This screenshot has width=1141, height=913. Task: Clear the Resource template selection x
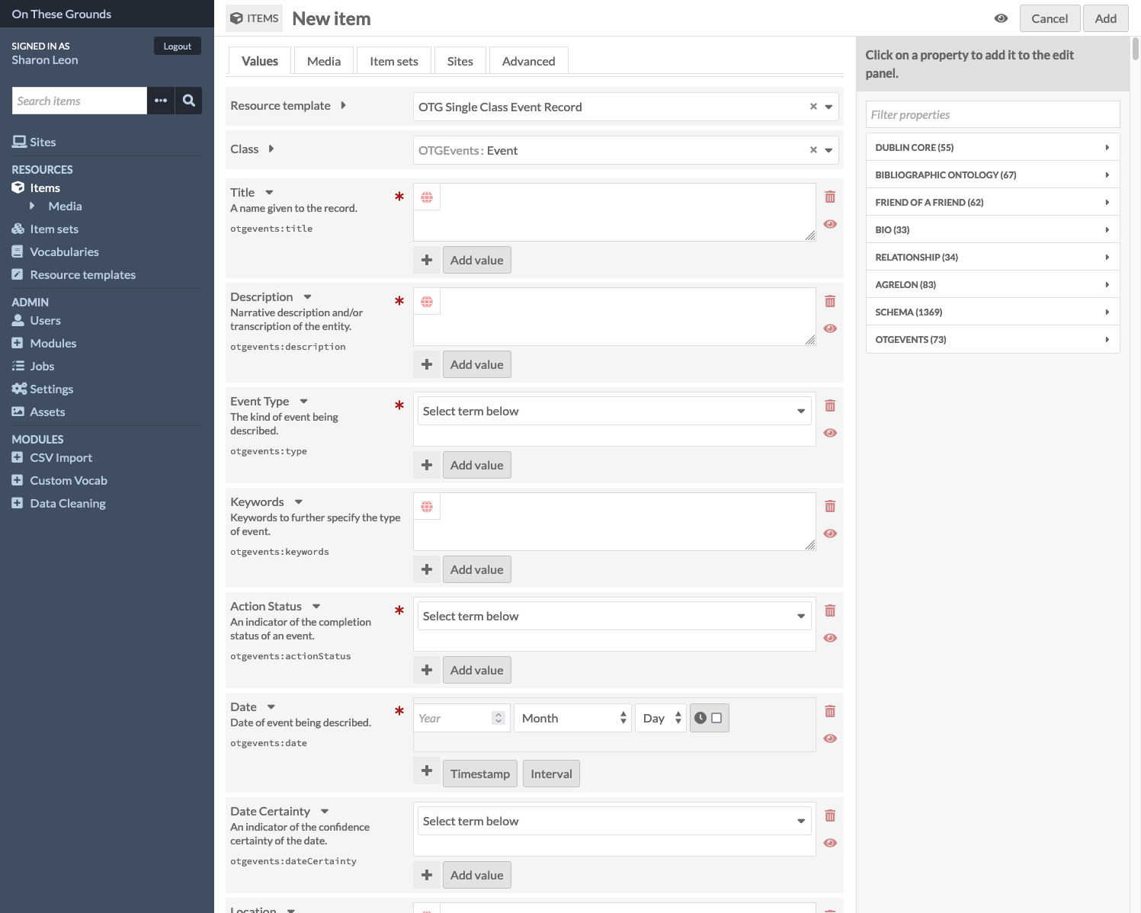[x=813, y=107]
